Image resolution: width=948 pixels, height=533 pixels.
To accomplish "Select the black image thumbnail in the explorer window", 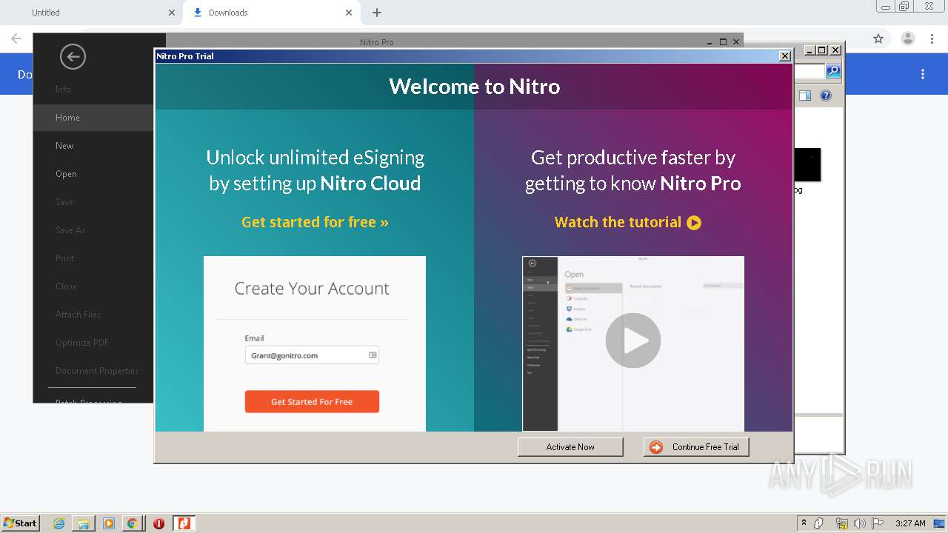I will tap(807, 164).
